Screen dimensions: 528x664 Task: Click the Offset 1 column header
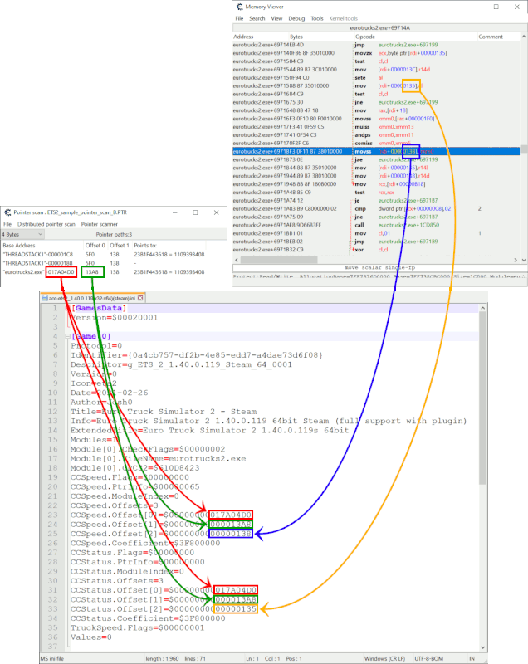(120, 245)
